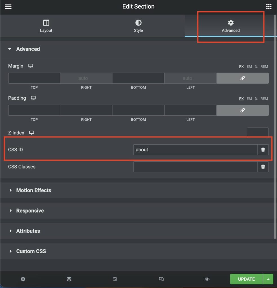The width and height of the screenshot is (277, 288).
Task: Switch to the Layout tab
Action: 46,26
